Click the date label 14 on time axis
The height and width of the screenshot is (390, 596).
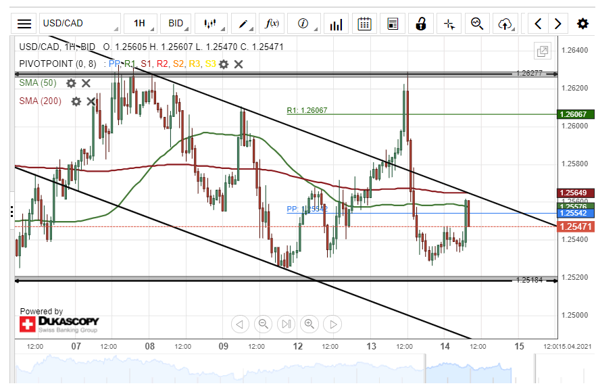click(x=445, y=346)
